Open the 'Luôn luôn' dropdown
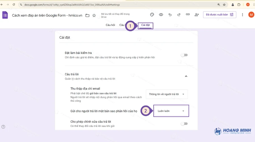255x142 pixels. coord(171,111)
